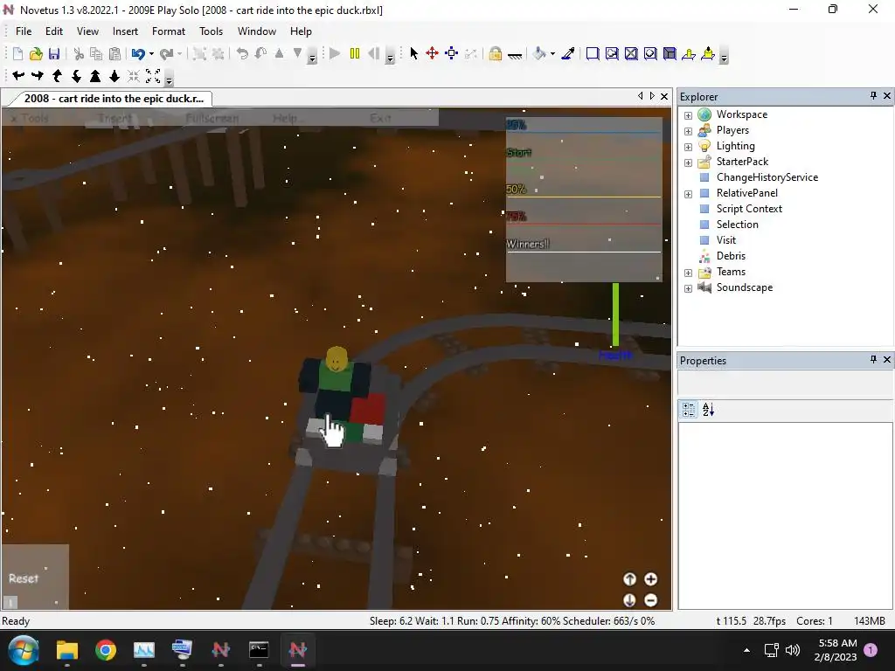Select the Fill paint bucket tool
The image size is (895, 671).
pyautogui.click(x=538, y=53)
